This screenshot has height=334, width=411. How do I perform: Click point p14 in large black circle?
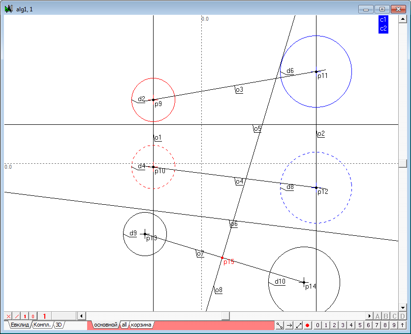click(x=304, y=283)
